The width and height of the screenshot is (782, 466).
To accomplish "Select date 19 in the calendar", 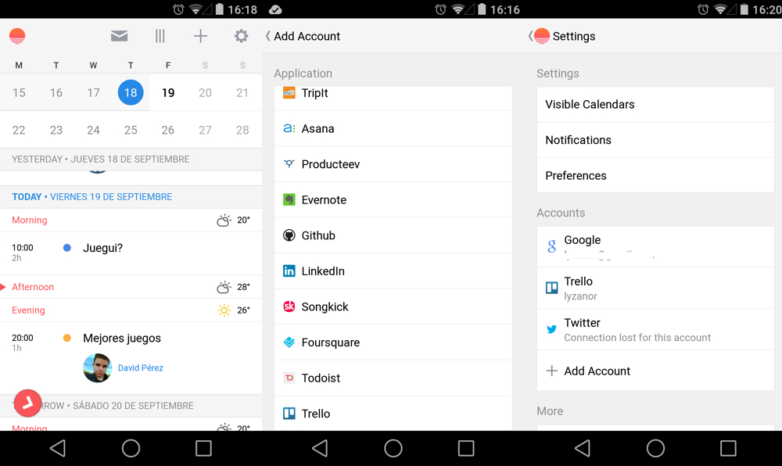I will (x=168, y=93).
